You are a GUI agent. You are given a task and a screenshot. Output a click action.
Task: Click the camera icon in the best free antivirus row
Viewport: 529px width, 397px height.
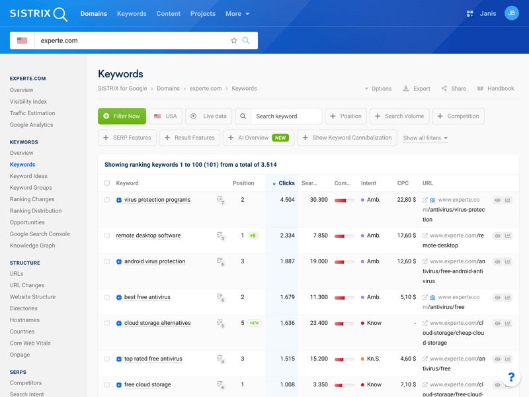(432, 298)
